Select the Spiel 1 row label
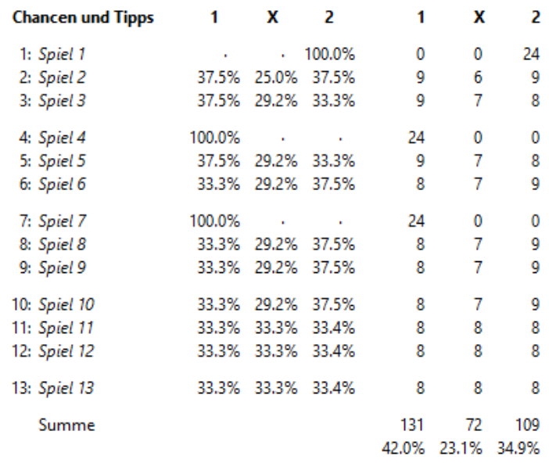The width and height of the screenshot is (549, 467). (x=62, y=54)
